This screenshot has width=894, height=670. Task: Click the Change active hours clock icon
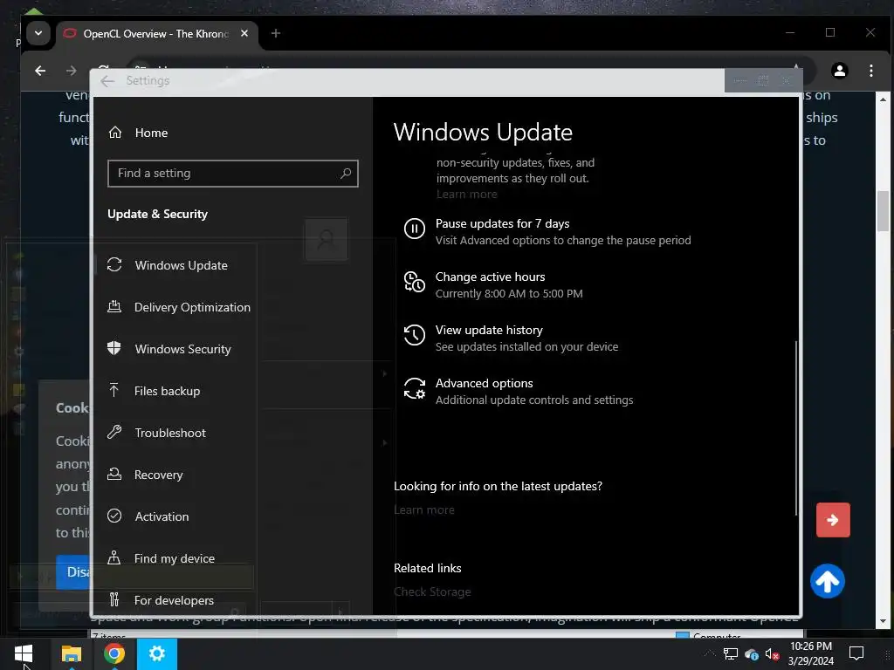coord(415,282)
